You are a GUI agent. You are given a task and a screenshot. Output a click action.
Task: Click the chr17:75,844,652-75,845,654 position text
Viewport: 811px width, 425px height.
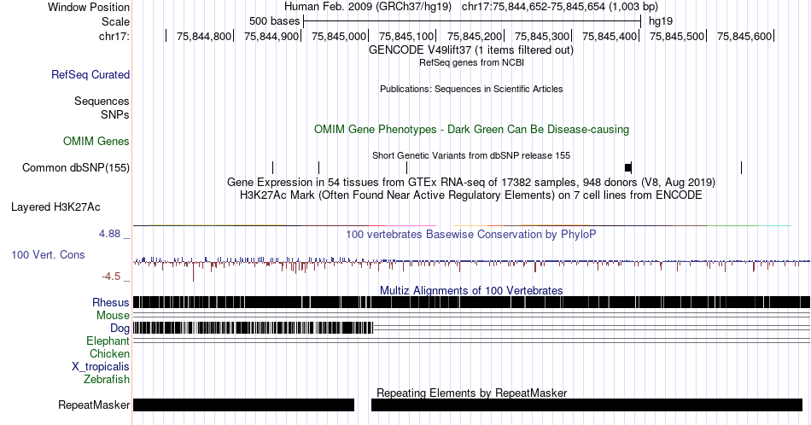tap(560, 7)
